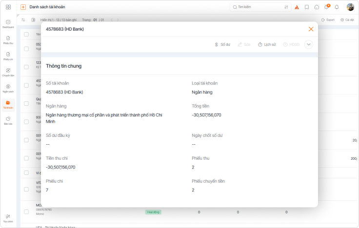359x228 pixels.
Task: Open Lịch sử history
Action: [267, 44]
